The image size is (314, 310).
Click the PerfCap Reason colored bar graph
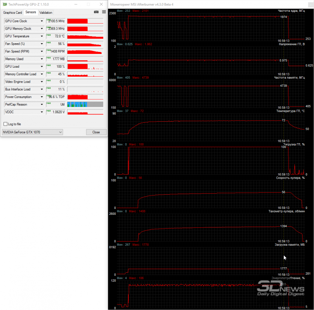click(x=85, y=104)
